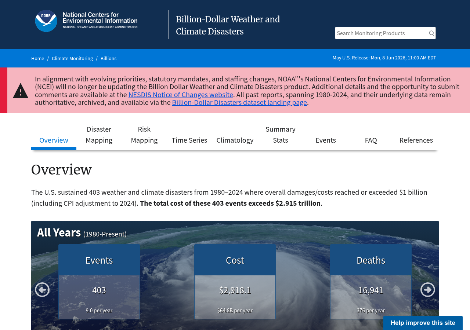The width and height of the screenshot is (470, 330).
Task: Go to previous slide with left arrow
Action: tap(42, 290)
